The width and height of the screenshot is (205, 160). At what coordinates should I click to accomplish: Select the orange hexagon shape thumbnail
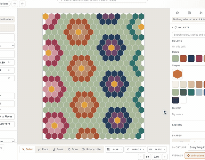pos(177,74)
